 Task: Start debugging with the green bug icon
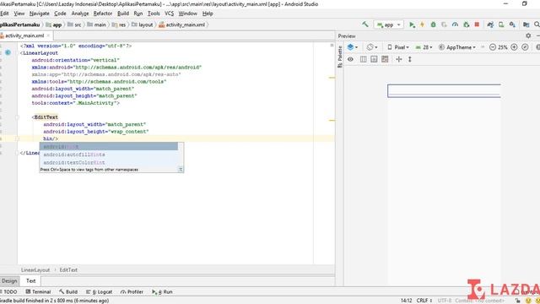433,24
